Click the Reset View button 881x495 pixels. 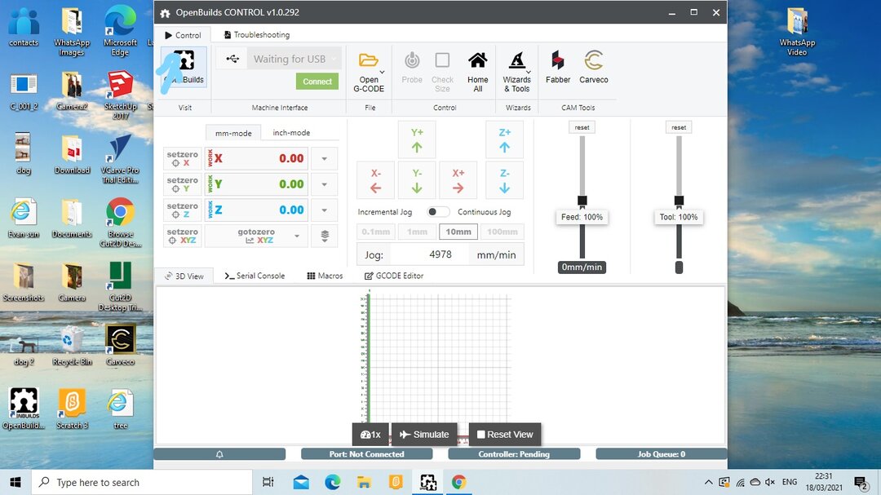point(504,435)
